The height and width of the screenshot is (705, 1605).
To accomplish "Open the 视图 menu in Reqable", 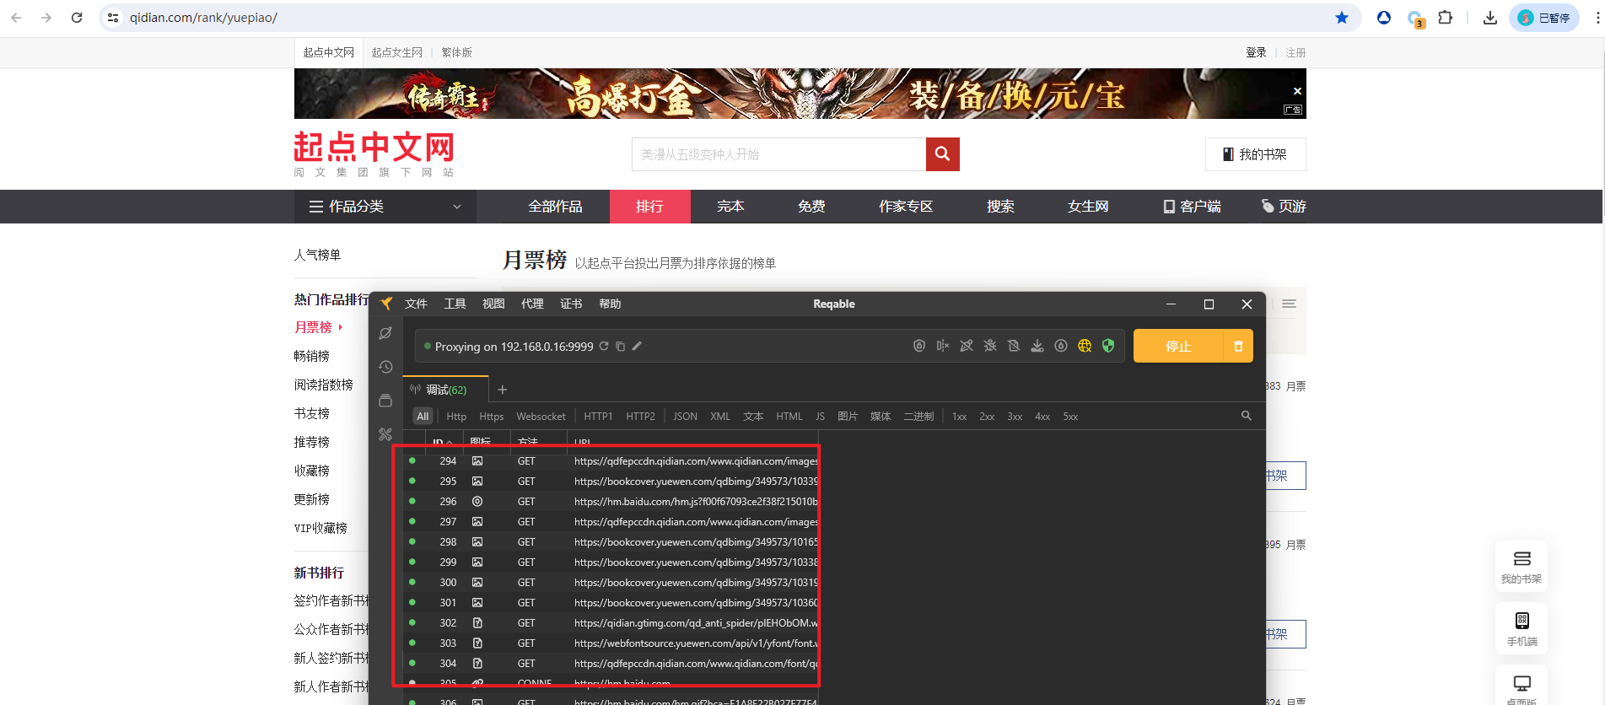I will pyautogui.click(x=493, y=304).
